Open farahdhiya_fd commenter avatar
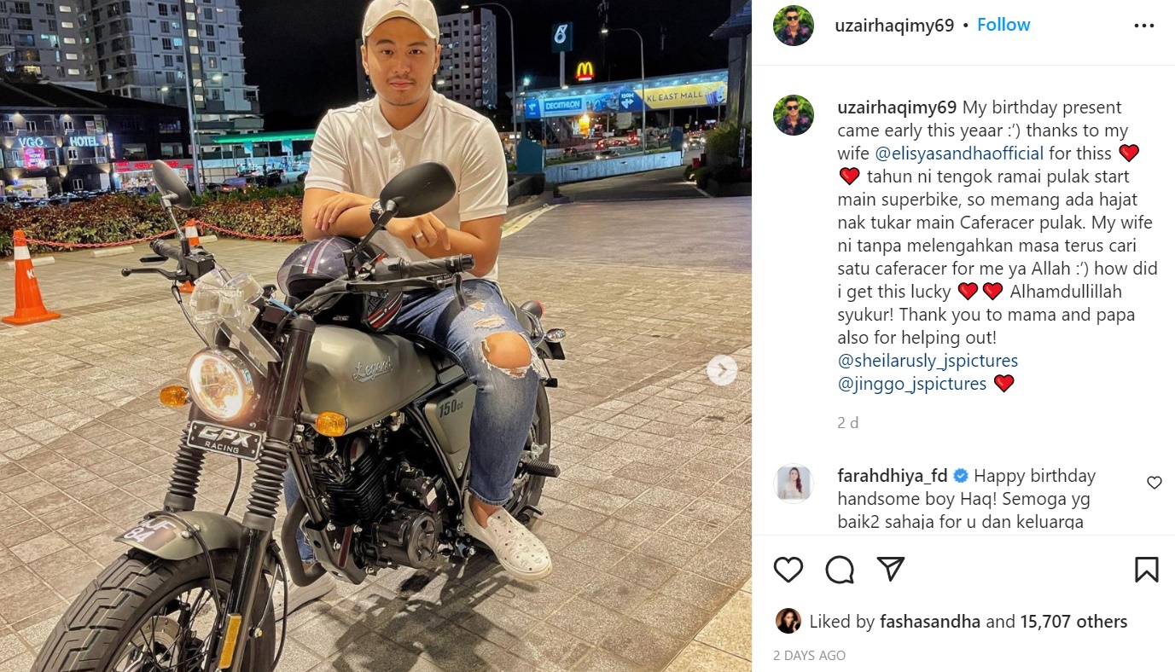The image size is (1175, 672). 794,483
